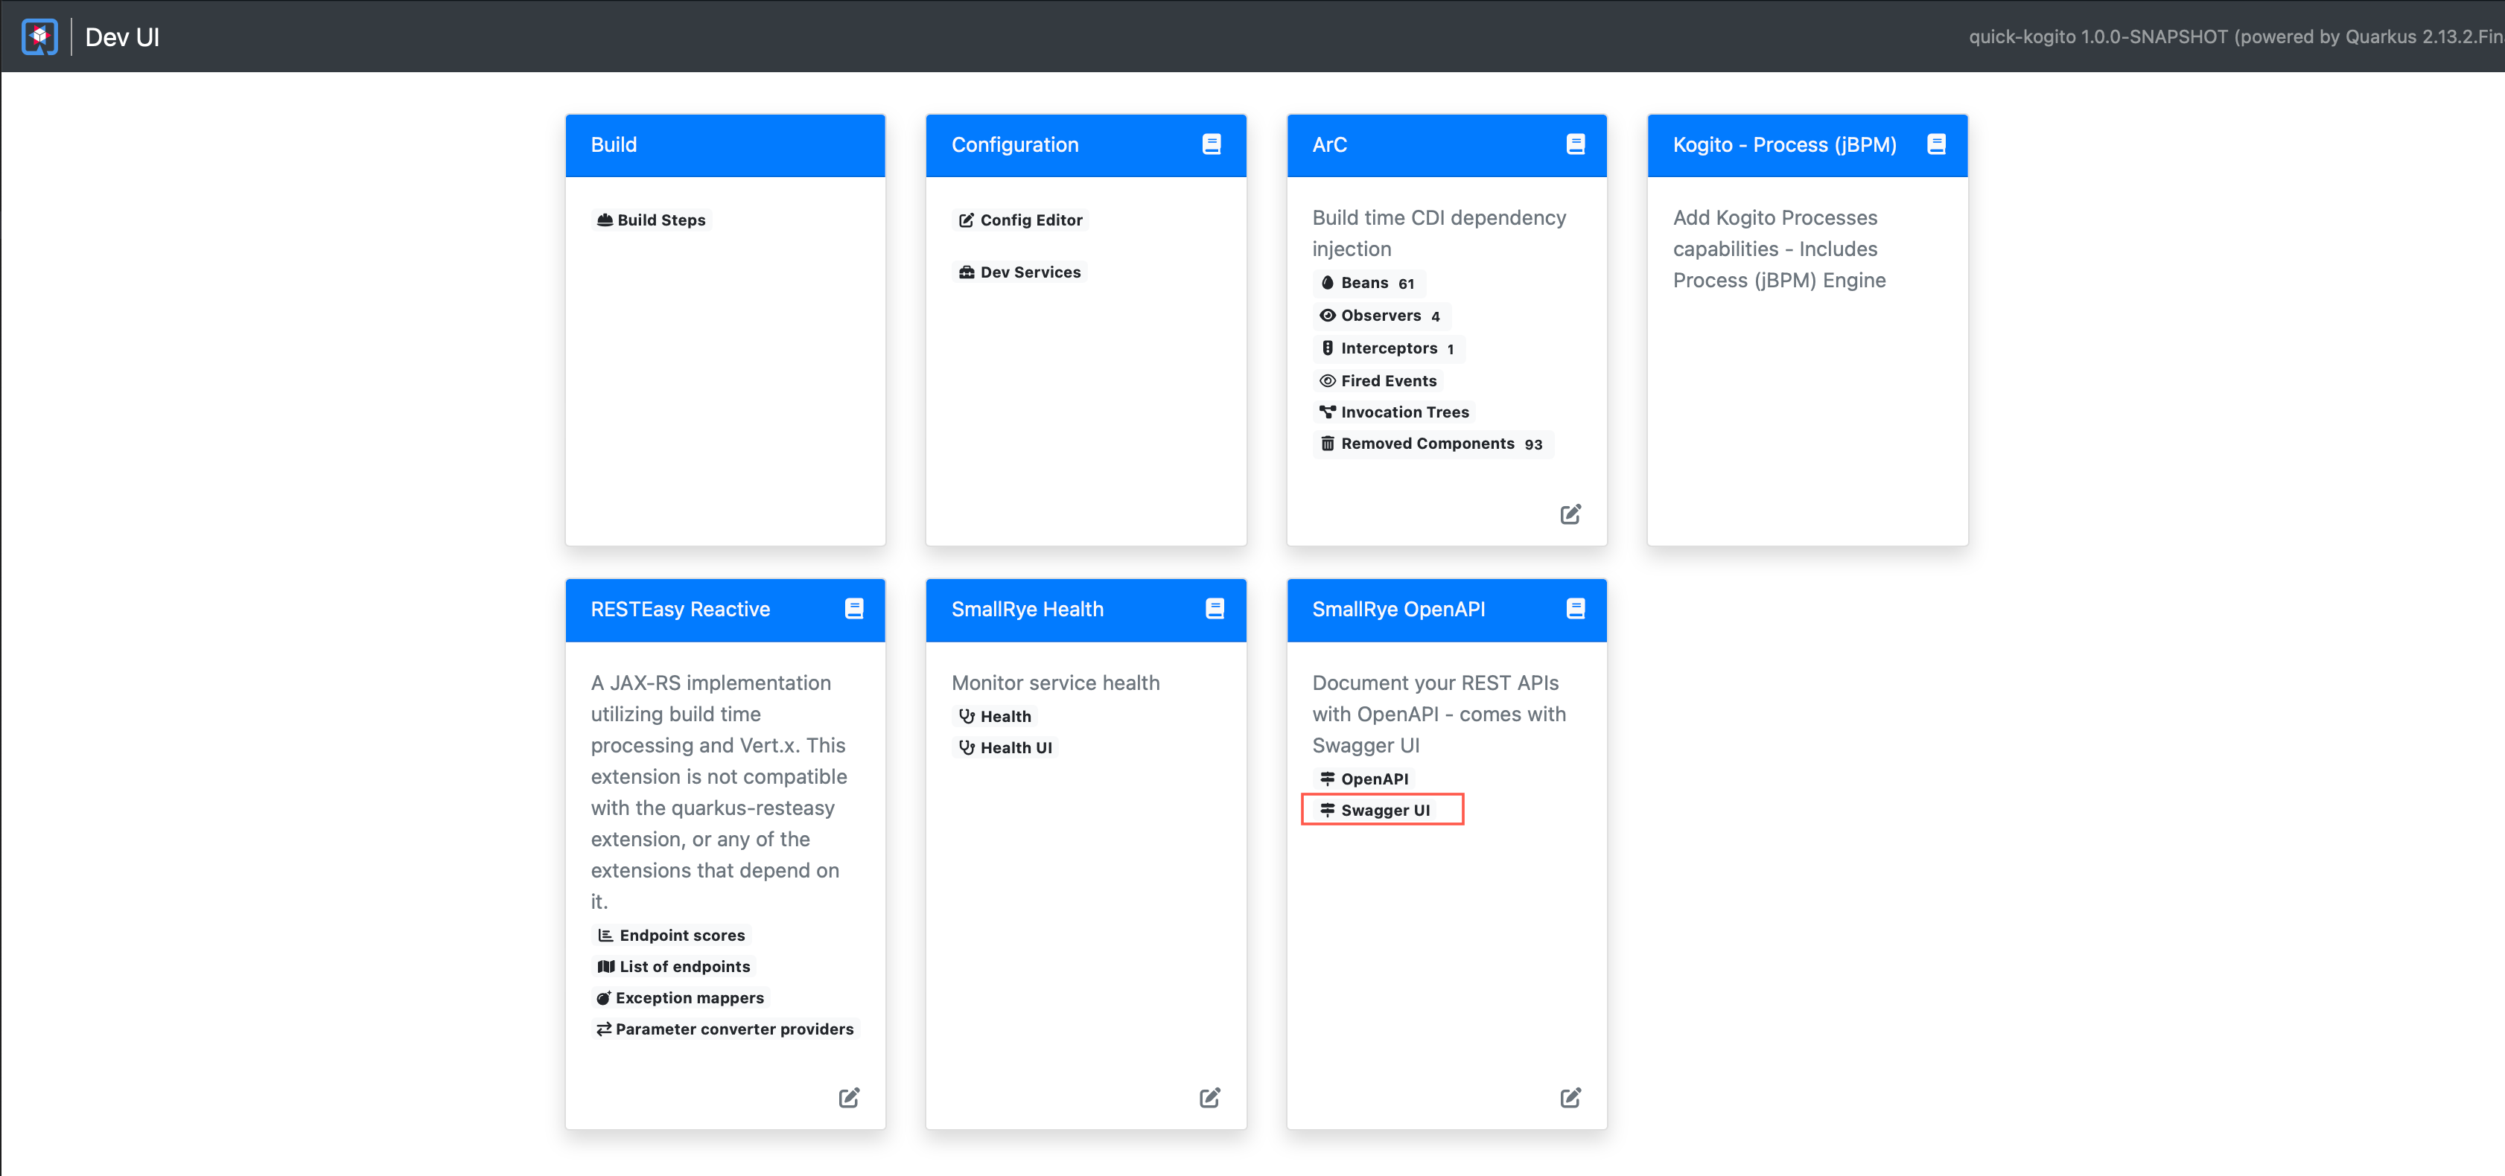Screen dimensions: 2505x1176
Task: Click the Parameter converter exchange arrows icon
Action: coord(604,1029)
